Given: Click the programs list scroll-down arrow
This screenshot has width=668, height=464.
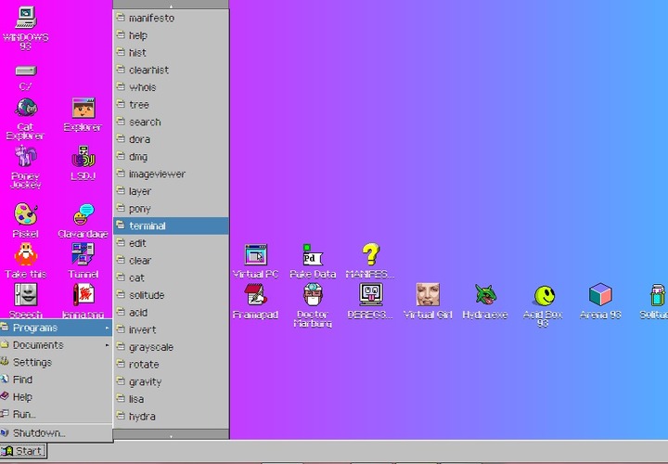Looking at the screenshot, I should tap(171, 434).
